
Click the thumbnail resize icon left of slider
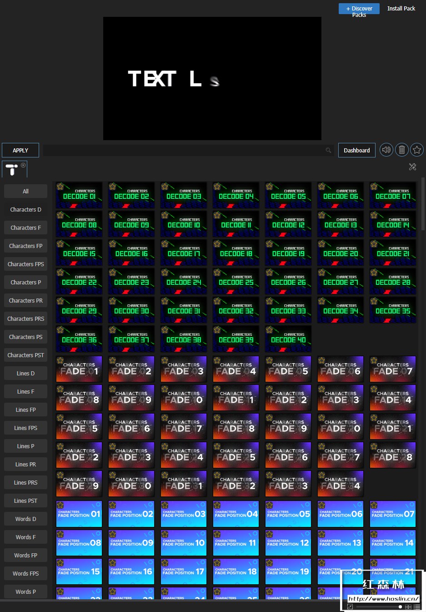coord(350,607)
